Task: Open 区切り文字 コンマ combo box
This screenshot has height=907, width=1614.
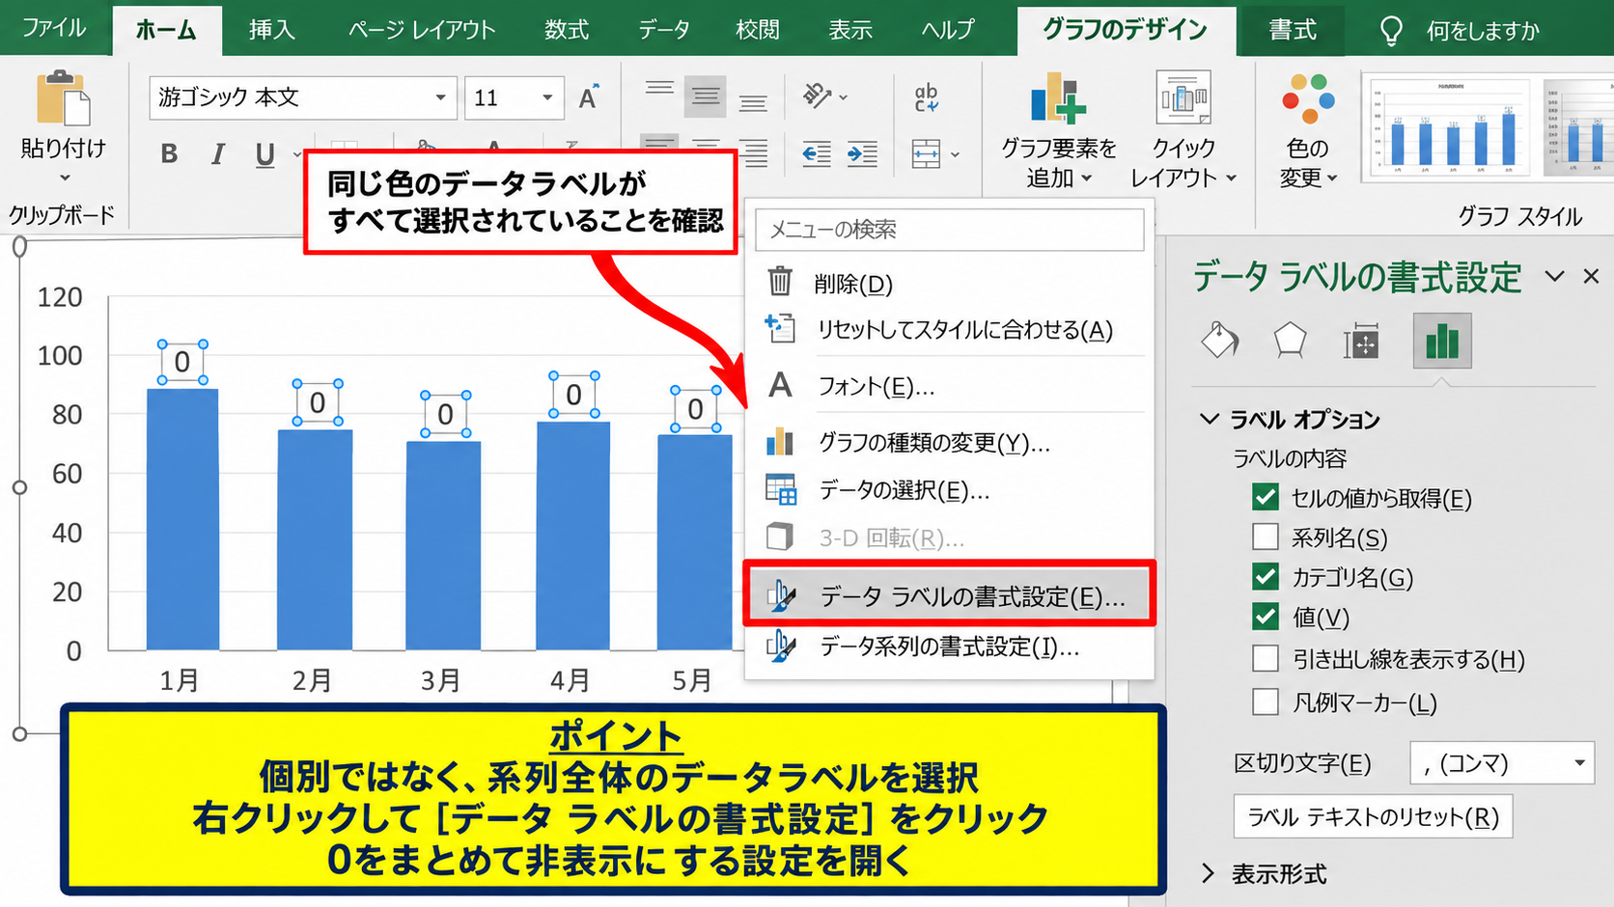Action: click(x=1502, y=763)
